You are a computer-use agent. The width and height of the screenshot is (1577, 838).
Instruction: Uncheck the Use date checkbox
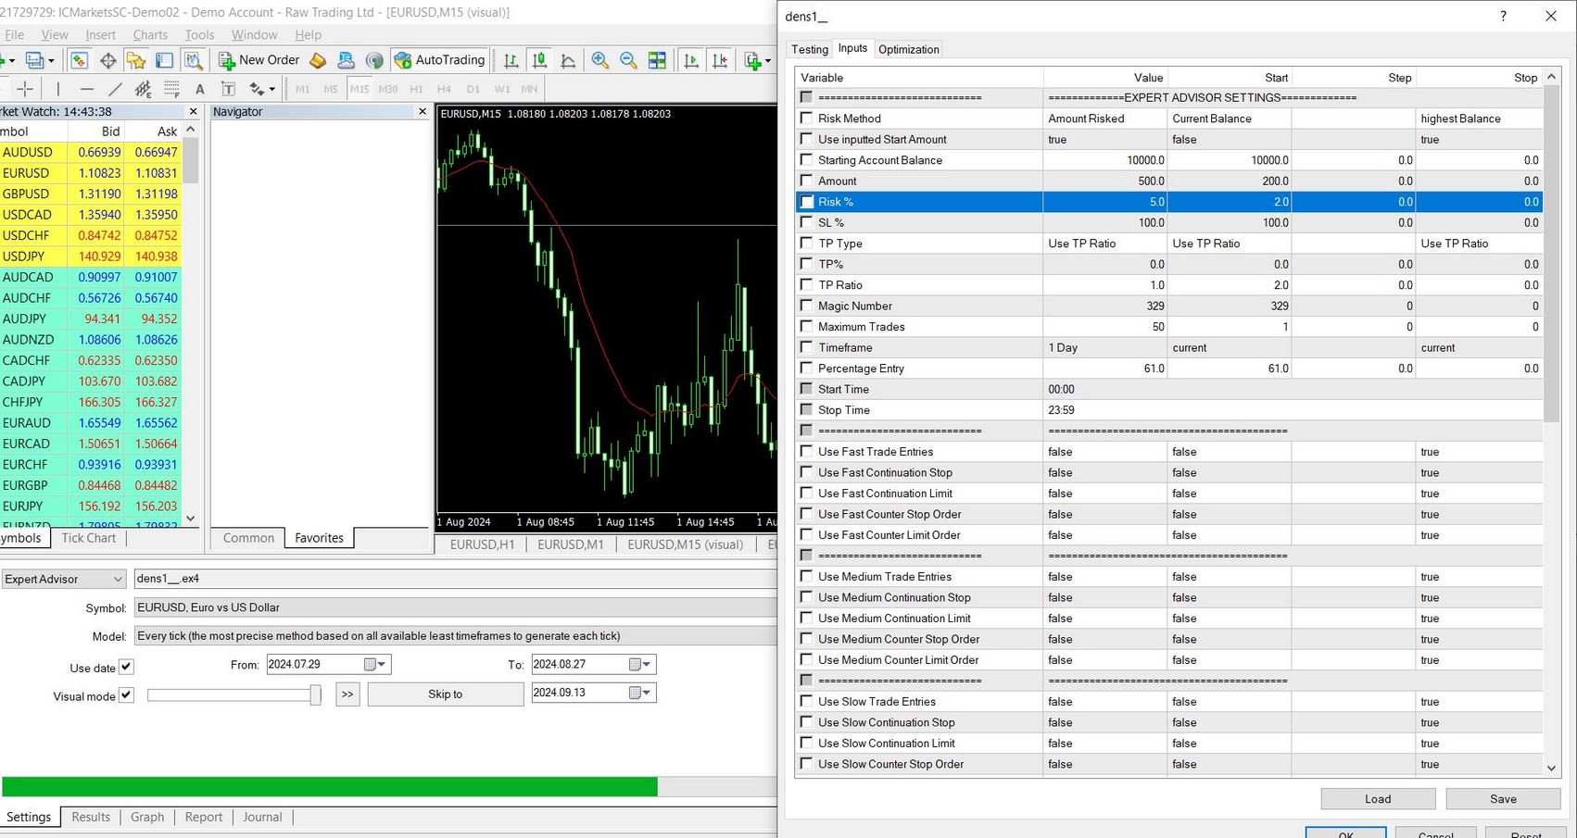(126, 667)
